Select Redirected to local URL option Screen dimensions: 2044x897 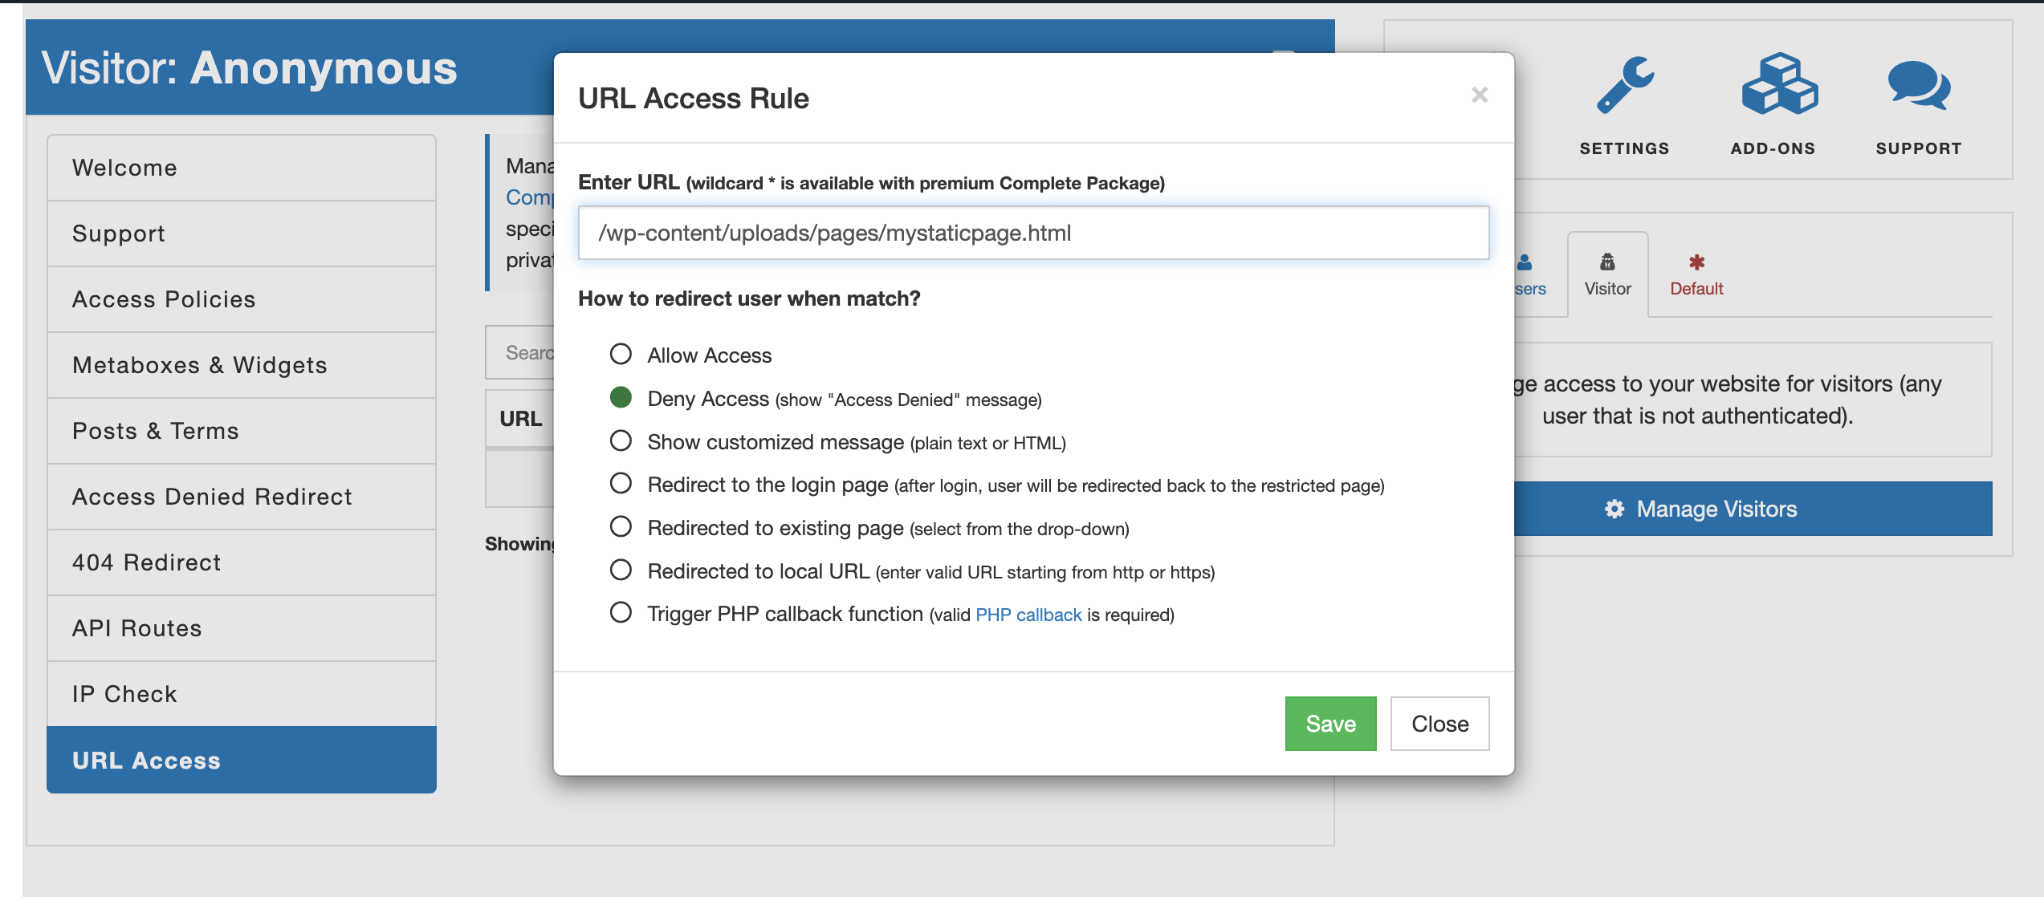621,570
